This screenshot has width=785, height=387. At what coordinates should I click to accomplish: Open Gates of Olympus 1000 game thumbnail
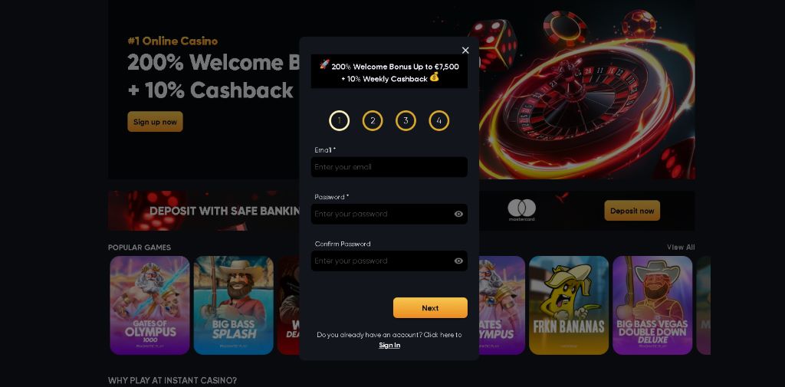149,306
